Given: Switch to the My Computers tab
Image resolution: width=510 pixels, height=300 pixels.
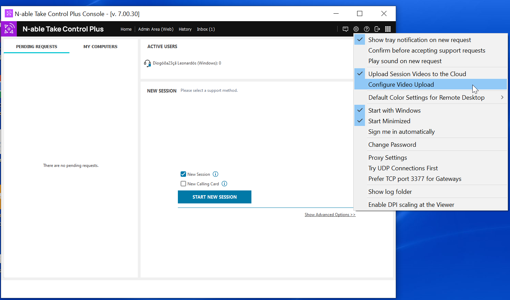Looking at the screenshot, I should click(100, 46).
